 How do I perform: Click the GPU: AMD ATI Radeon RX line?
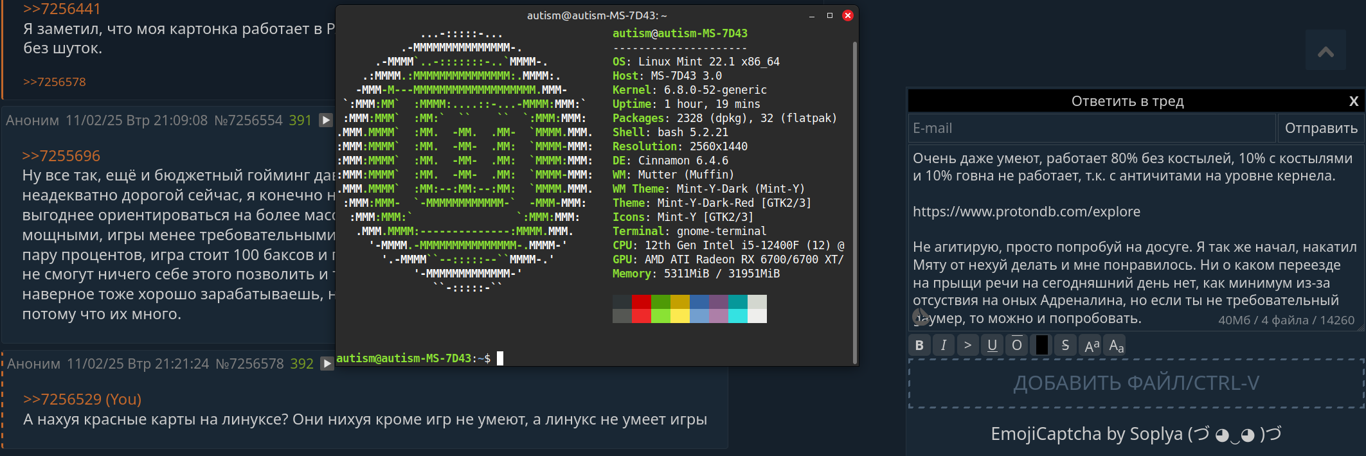[x=728, y=259]
